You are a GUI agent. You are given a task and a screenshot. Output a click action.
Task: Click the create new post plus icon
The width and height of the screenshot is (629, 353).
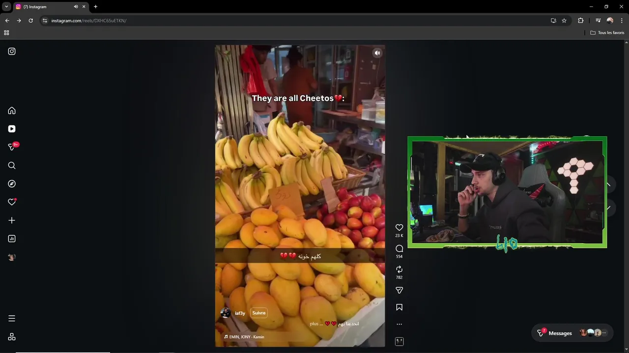click(12, 221)
